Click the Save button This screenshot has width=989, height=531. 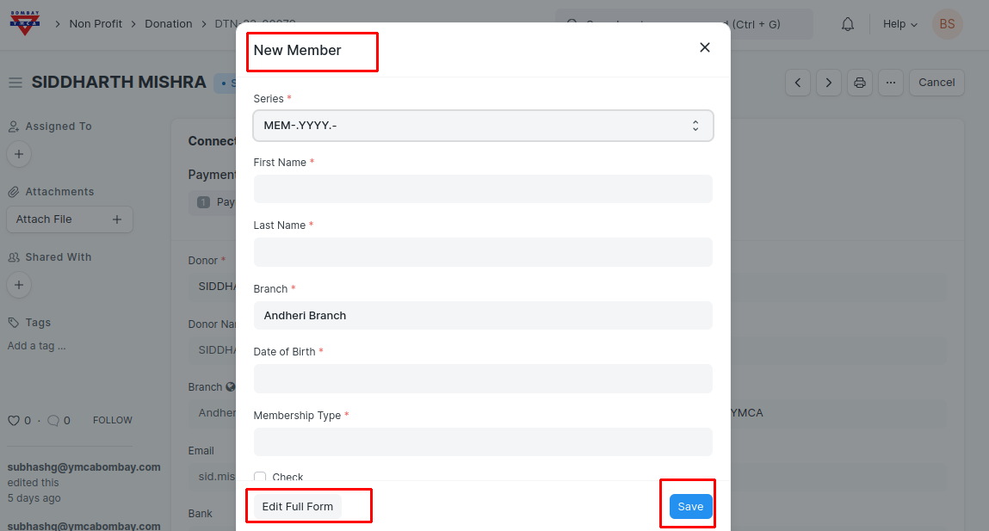[690, 507]
